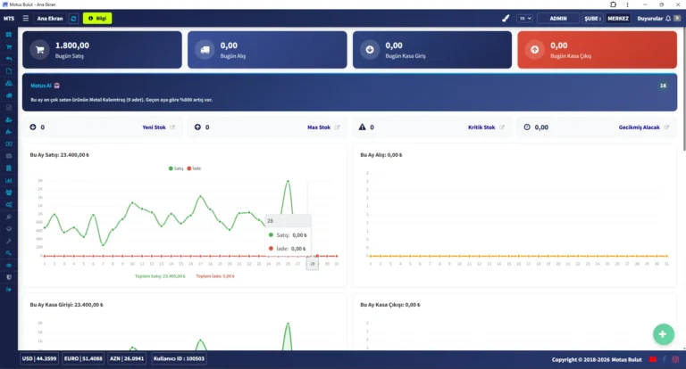Click the ADMIN user button

point(558,19)
